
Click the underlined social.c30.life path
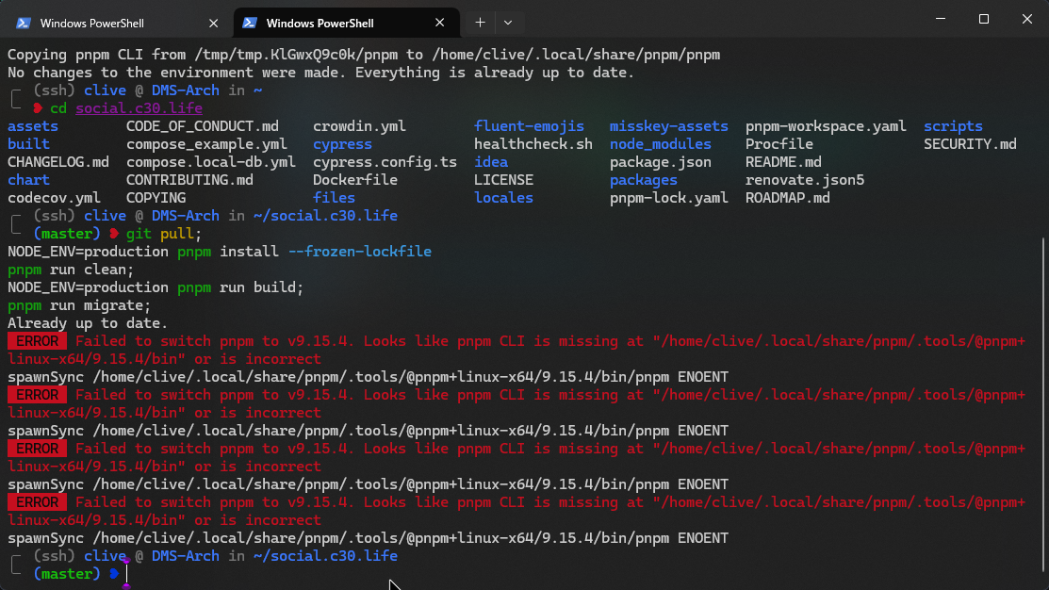click(139, 108)
